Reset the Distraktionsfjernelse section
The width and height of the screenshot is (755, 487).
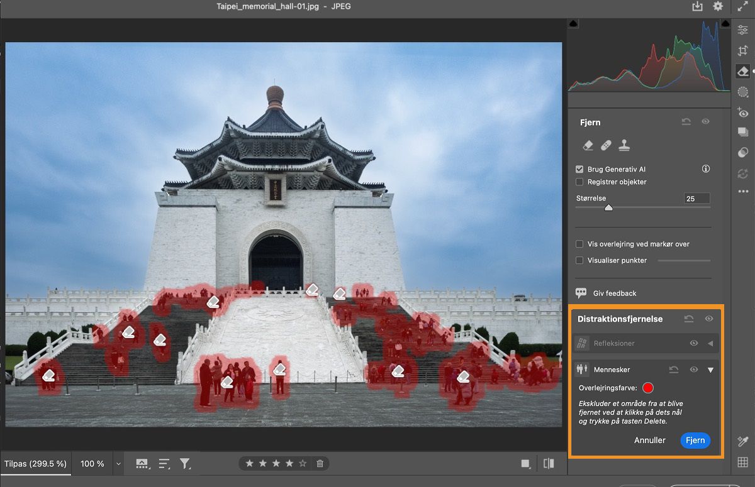[689, 319]
